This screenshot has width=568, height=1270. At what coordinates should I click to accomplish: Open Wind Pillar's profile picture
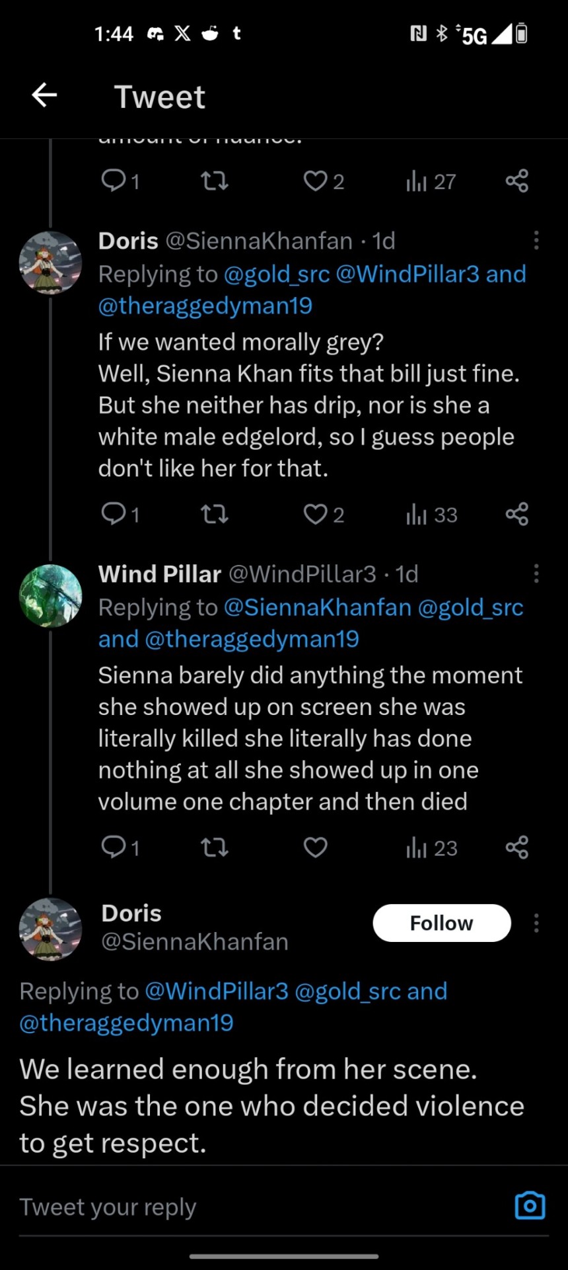pos(51,595)
